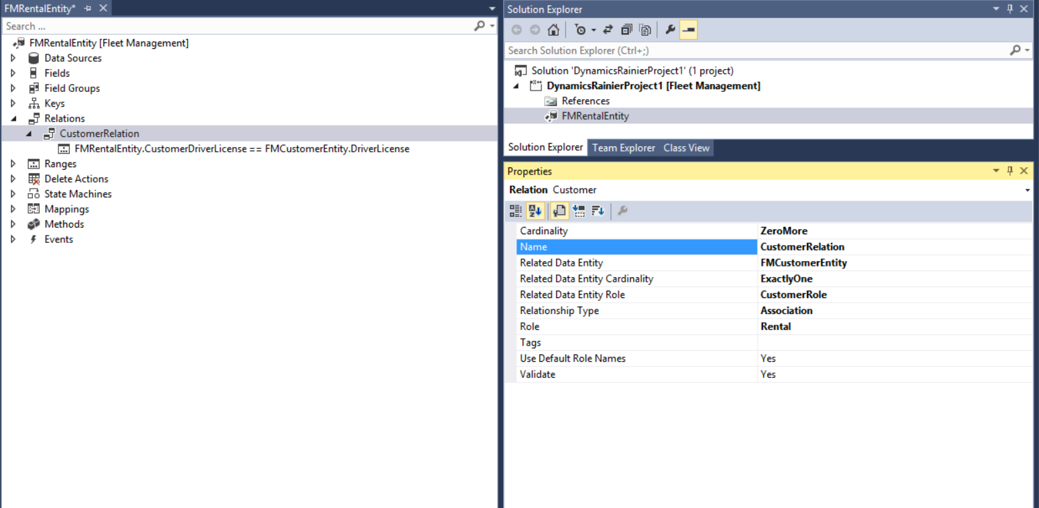Click the State Machines node icon
The image size is (1039, 508).
point(34,194)
